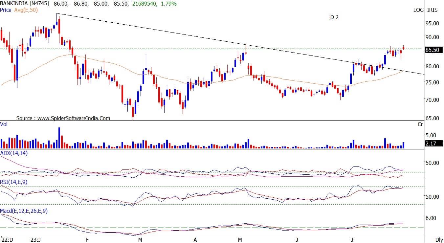Image resolution: width=444 pixels, height=243 pixels.
Task: Click the 22:D date axis label
Action: 7,240
